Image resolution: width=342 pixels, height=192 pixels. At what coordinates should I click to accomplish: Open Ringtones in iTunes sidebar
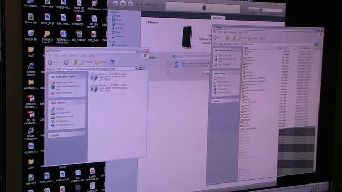(x=118, y=36)
